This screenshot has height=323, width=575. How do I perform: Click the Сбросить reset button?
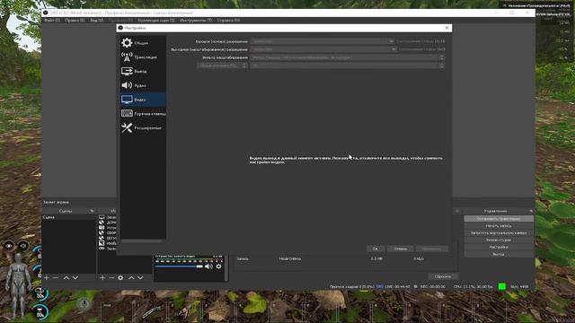click(x=443, y=276)
